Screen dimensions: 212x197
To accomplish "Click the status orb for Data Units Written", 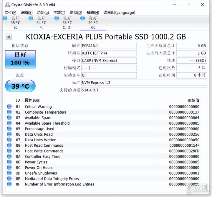I will 9,140.
